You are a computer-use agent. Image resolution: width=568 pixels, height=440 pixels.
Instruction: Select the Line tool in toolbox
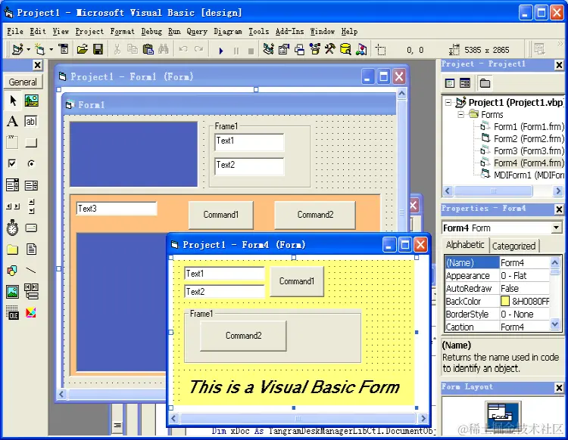click(32, 270)
